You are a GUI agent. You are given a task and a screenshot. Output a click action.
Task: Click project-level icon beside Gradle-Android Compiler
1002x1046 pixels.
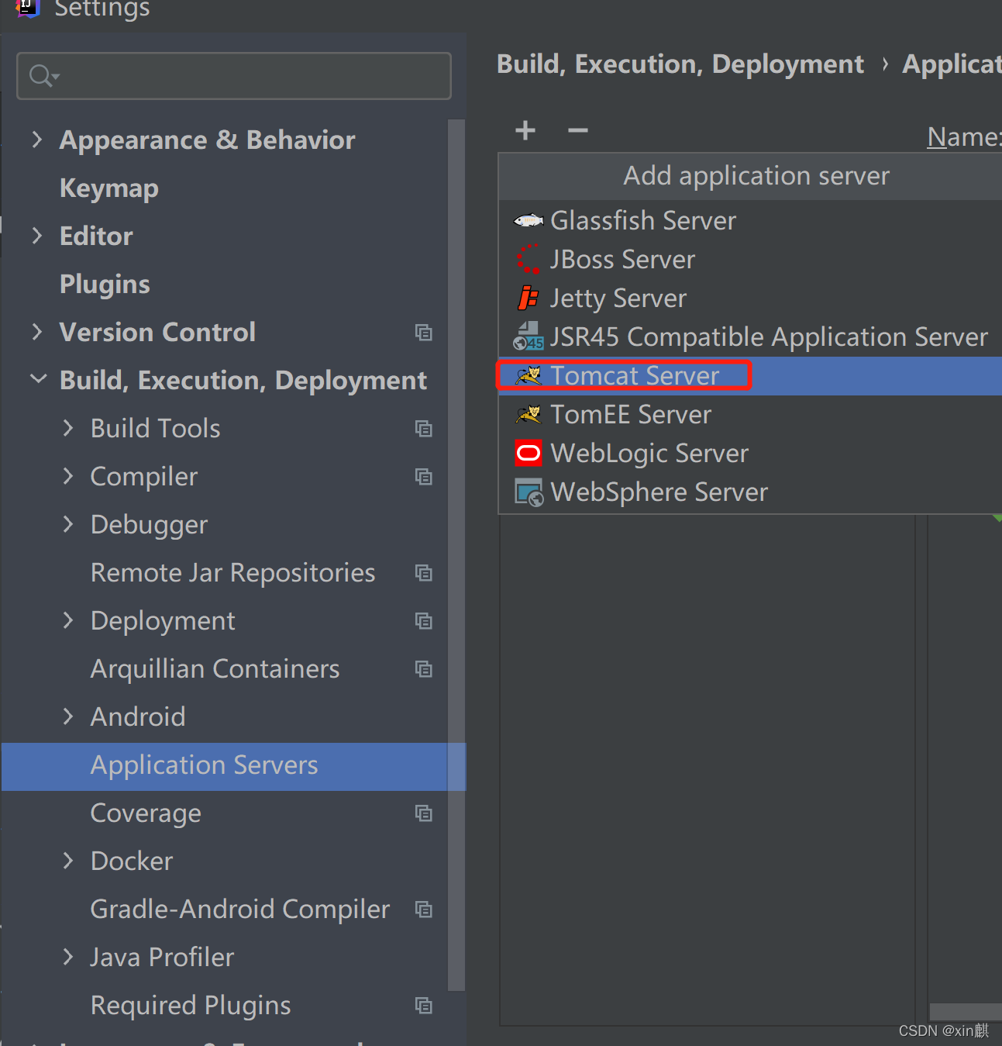tap(423, 910)
